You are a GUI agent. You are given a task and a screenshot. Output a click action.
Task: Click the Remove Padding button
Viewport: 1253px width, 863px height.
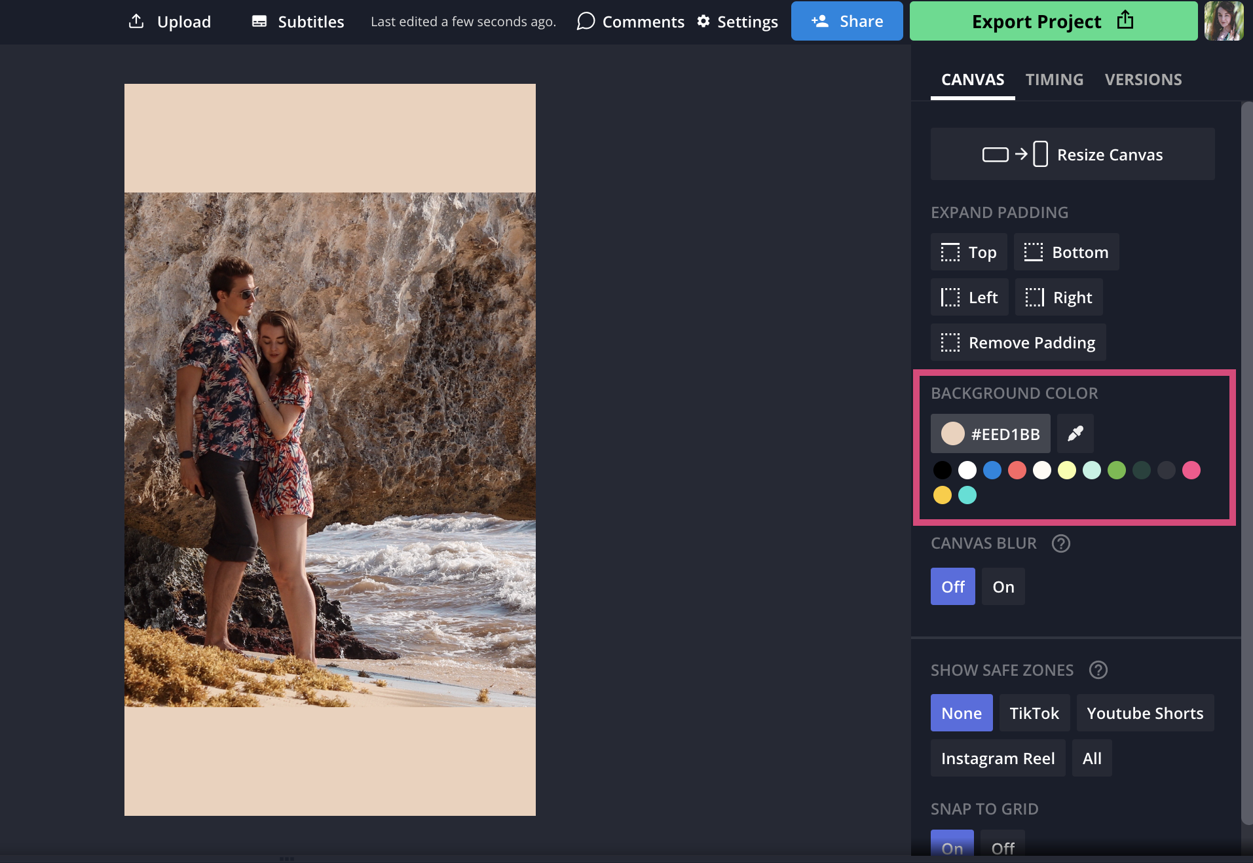(1018, 342)
